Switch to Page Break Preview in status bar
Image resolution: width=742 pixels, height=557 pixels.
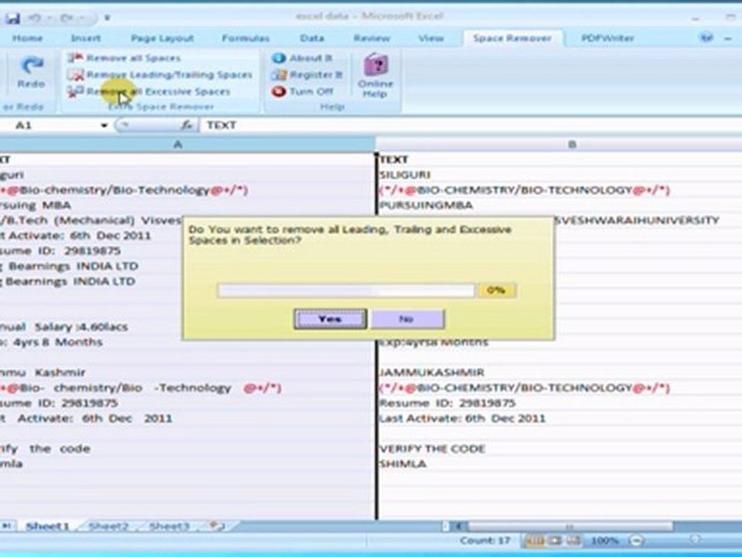pyautogui.click(x=572, y=541)
